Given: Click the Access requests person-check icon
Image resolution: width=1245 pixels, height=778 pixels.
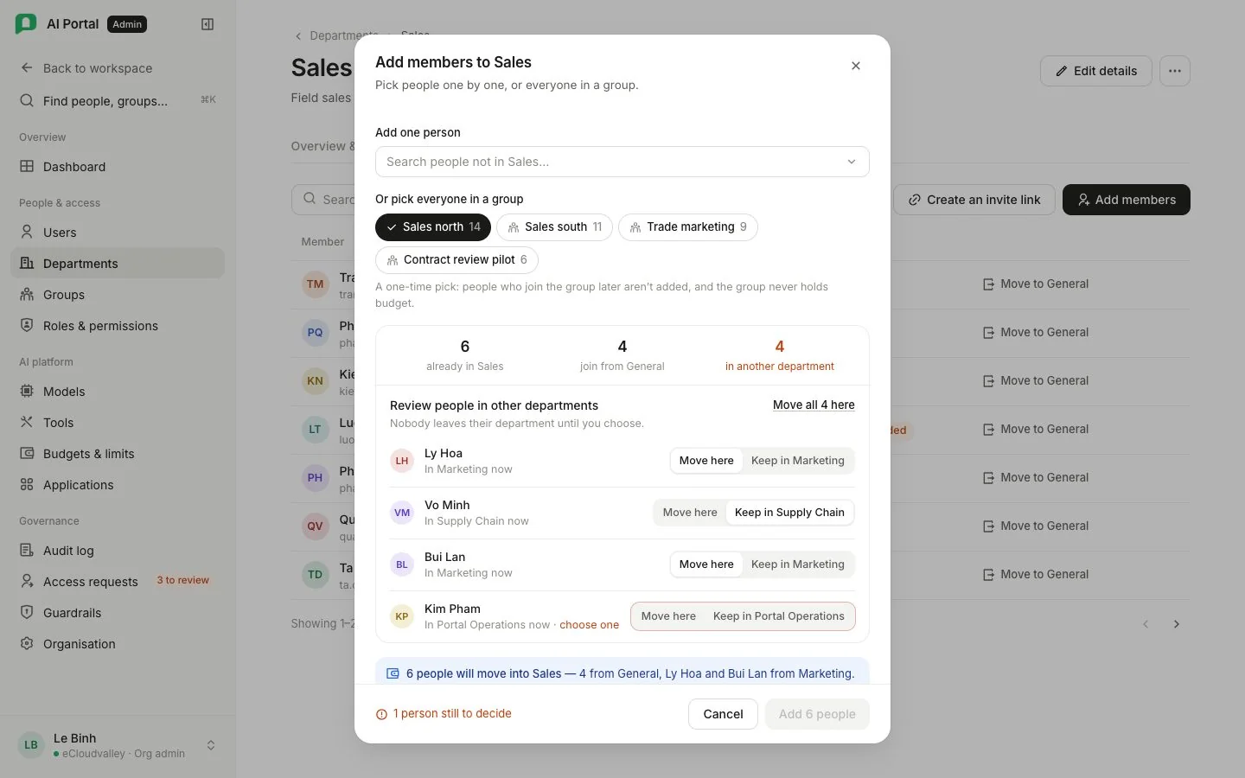Looking at the screenshot, I should pos(27,582).
